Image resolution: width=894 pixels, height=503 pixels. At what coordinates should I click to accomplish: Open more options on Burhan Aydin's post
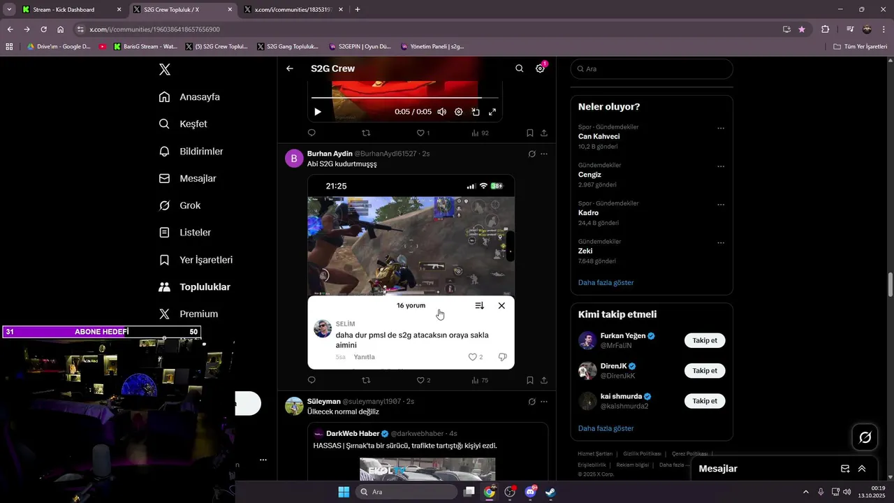point(544,154)
